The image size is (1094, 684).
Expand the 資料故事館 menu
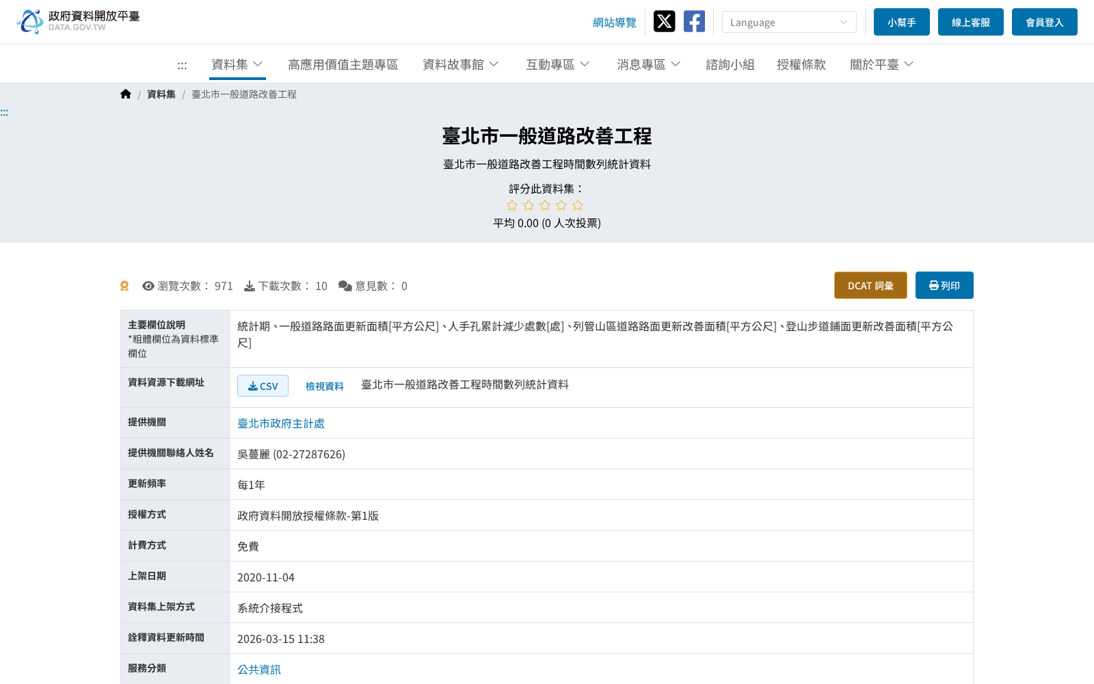pyautogui.click(x=461, y=64)
